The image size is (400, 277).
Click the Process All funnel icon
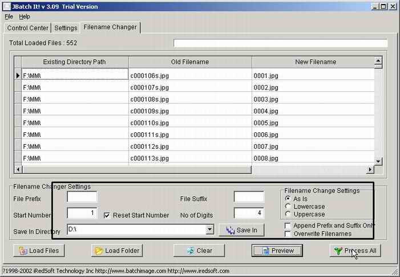(338, 251)
